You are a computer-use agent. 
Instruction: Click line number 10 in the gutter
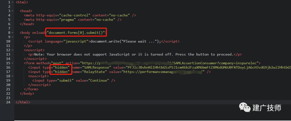[x=8, y=41]
